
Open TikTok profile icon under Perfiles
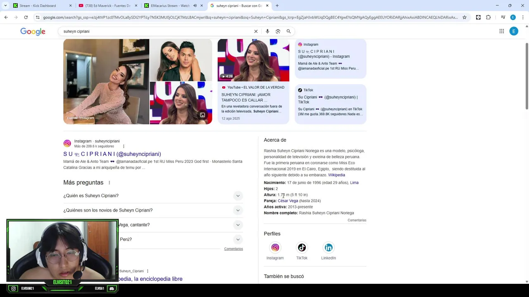pyautogui.click(x=302, y=247)
